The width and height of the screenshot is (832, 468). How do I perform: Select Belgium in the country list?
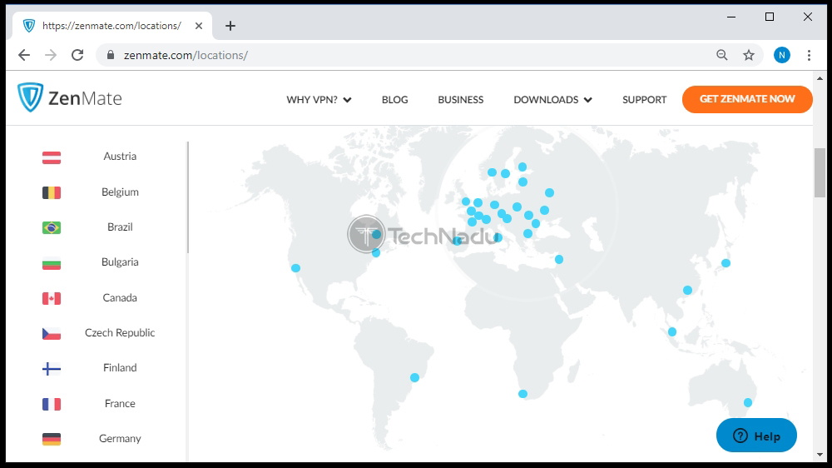tap(120, 192)
